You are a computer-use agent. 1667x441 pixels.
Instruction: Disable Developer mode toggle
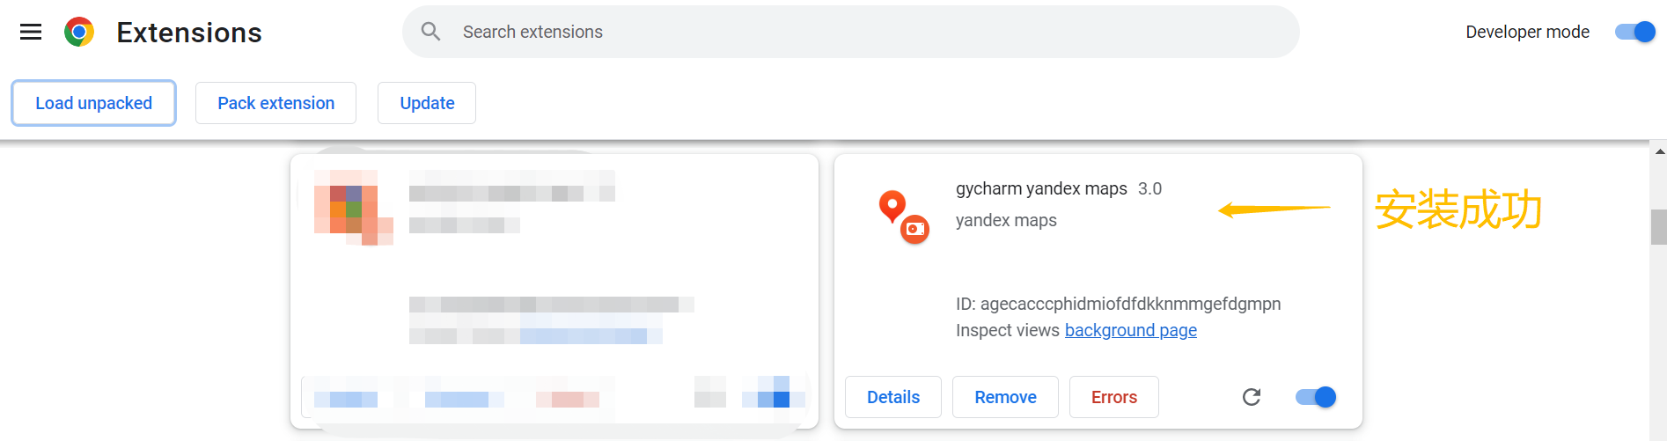click(x=1635, y=32)
